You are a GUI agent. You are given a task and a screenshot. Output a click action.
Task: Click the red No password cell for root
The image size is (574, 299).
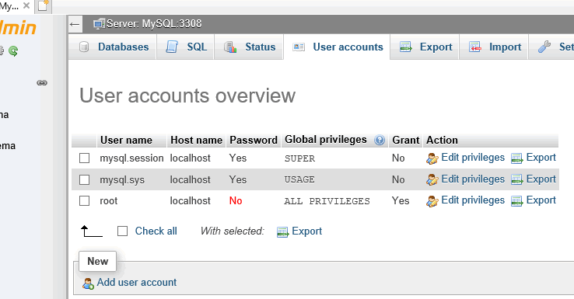(x=236, y=200)
